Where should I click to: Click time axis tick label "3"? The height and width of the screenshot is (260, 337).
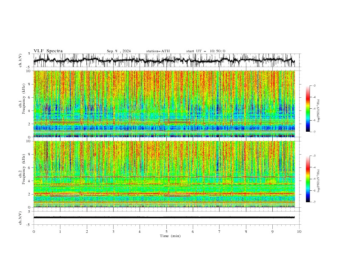pos(113,232)
